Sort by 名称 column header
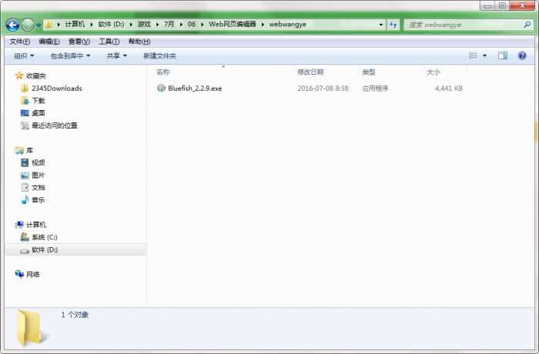Screen dimensions: 539x354 [163, 72]
